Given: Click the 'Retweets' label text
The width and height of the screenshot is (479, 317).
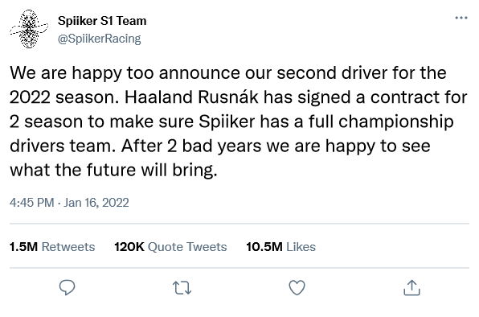Looking at the screenshot, I should point(68,247).
